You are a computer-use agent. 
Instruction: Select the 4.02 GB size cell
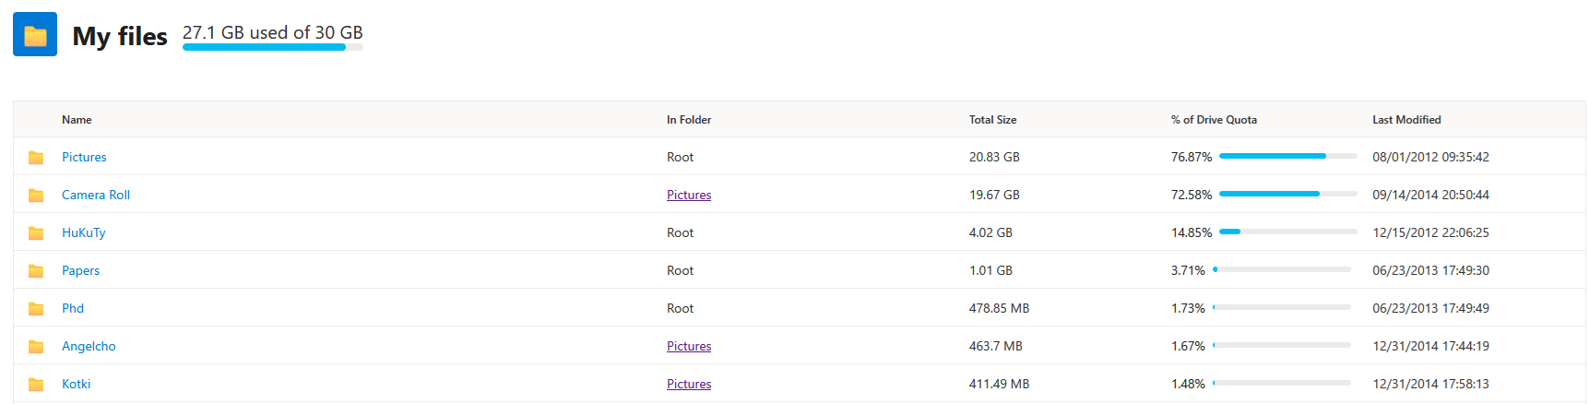(x=990, y=233)
